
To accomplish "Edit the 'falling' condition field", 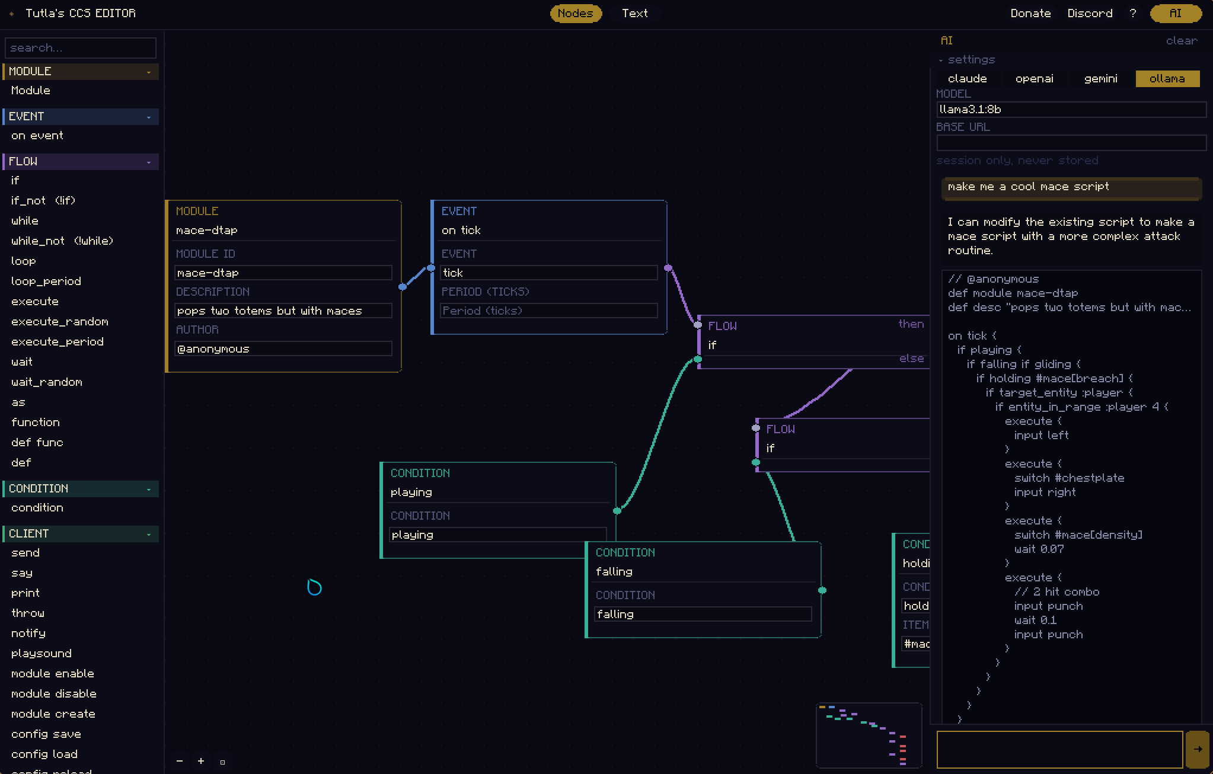I will (x=703, y=615).
